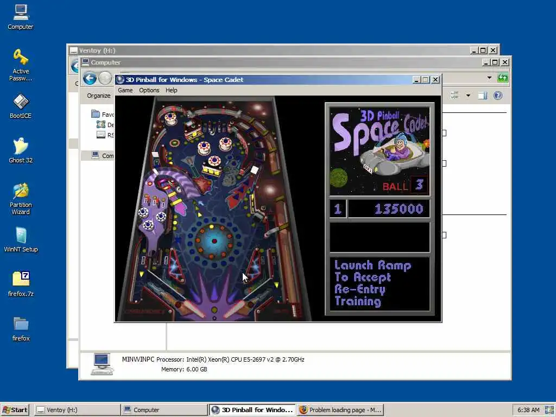Open the firefox folder on the desktop
This screenshot has height=417, width=556.
[21, 328]
